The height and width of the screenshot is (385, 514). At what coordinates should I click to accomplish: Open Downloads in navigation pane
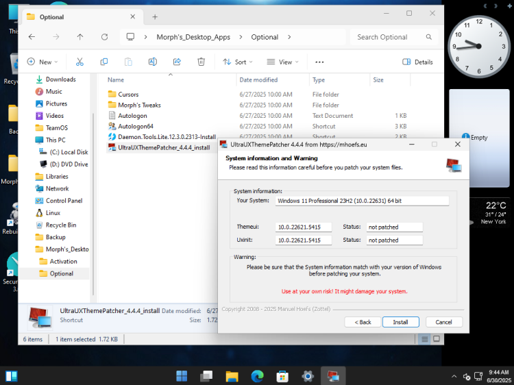(60, 79)
